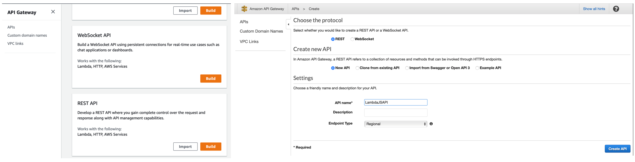Collapse the navigation pane with the arrow
The width and height of the screenshot is (635, 162).
[x=288, y=25]
